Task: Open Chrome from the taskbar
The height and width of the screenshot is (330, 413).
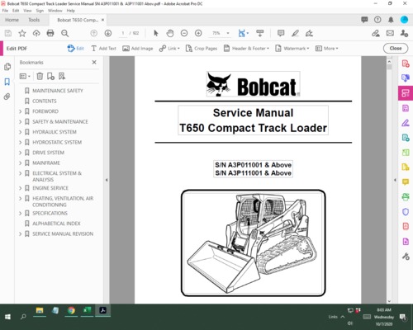Action: tap(71, 310)
